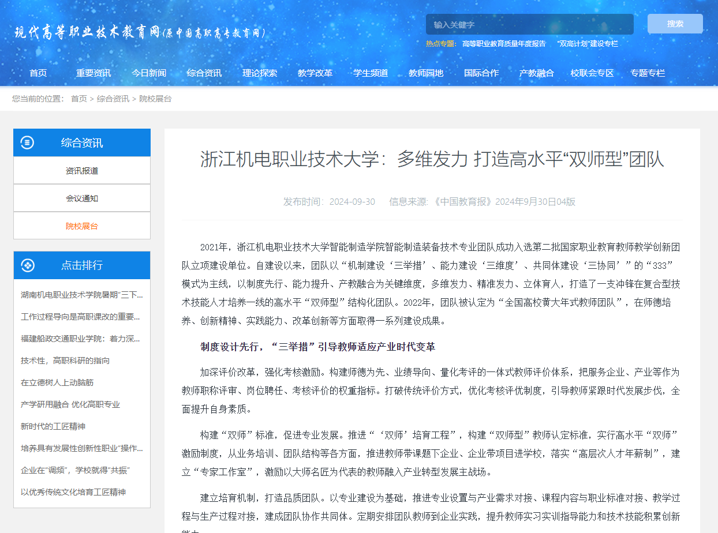Click the keyword search input field
718x533 pixels.
529,25
